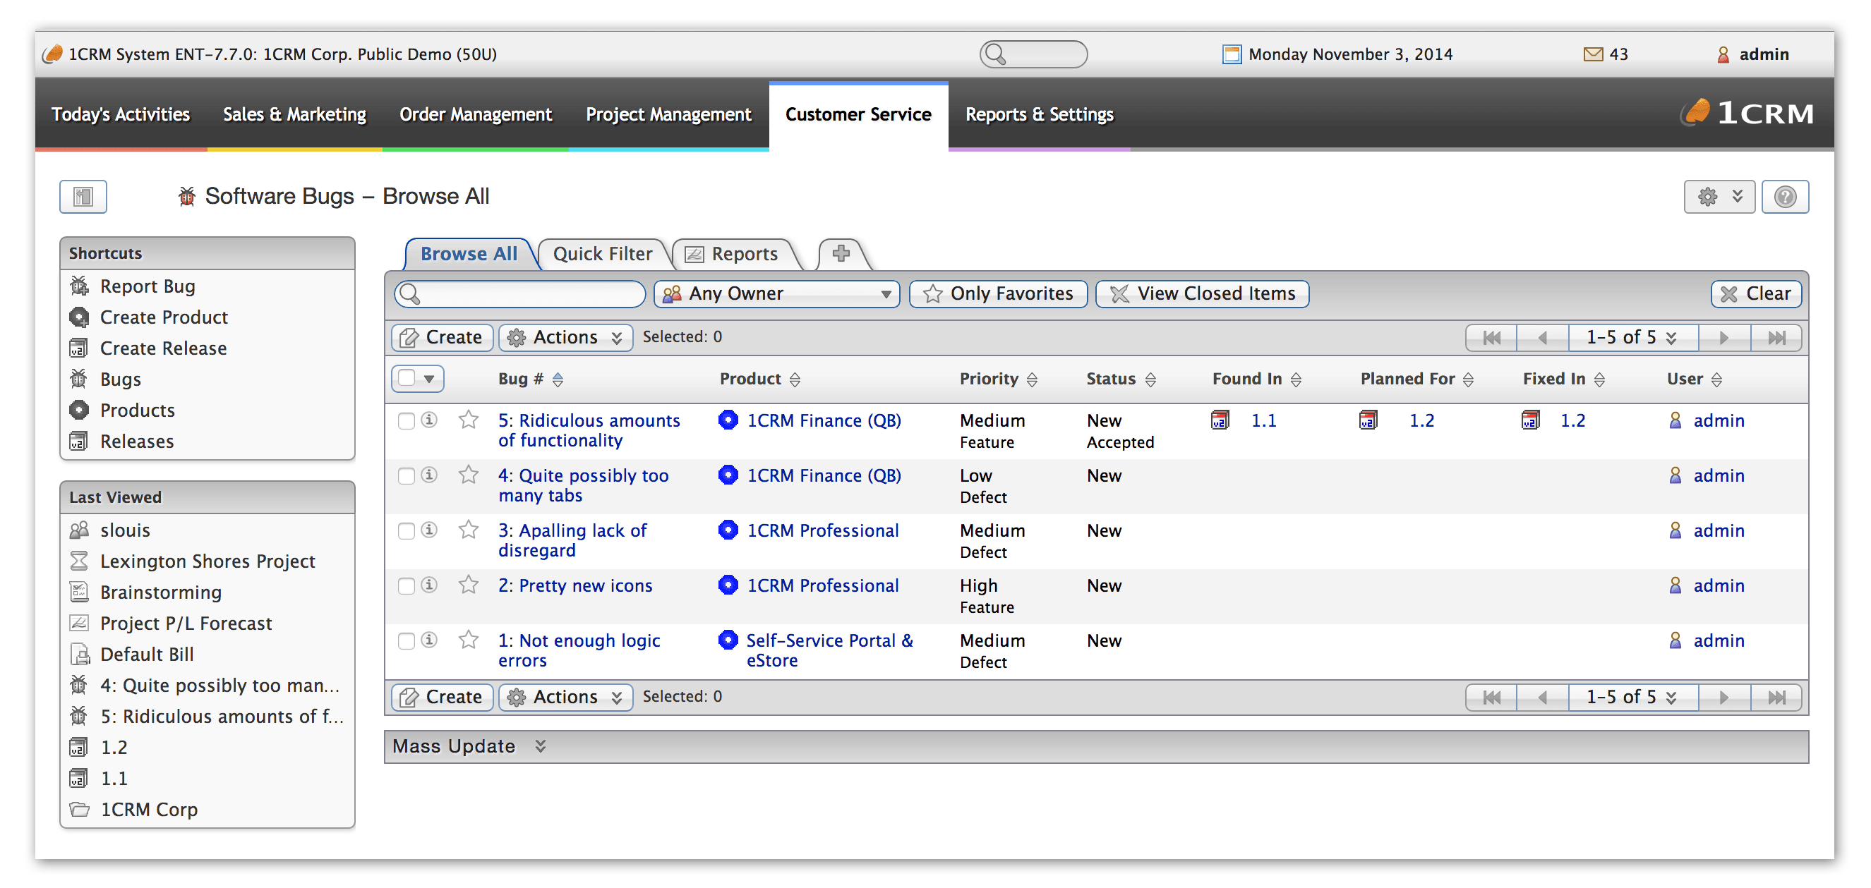Show info icon for bug 4 row

point(429,475)
